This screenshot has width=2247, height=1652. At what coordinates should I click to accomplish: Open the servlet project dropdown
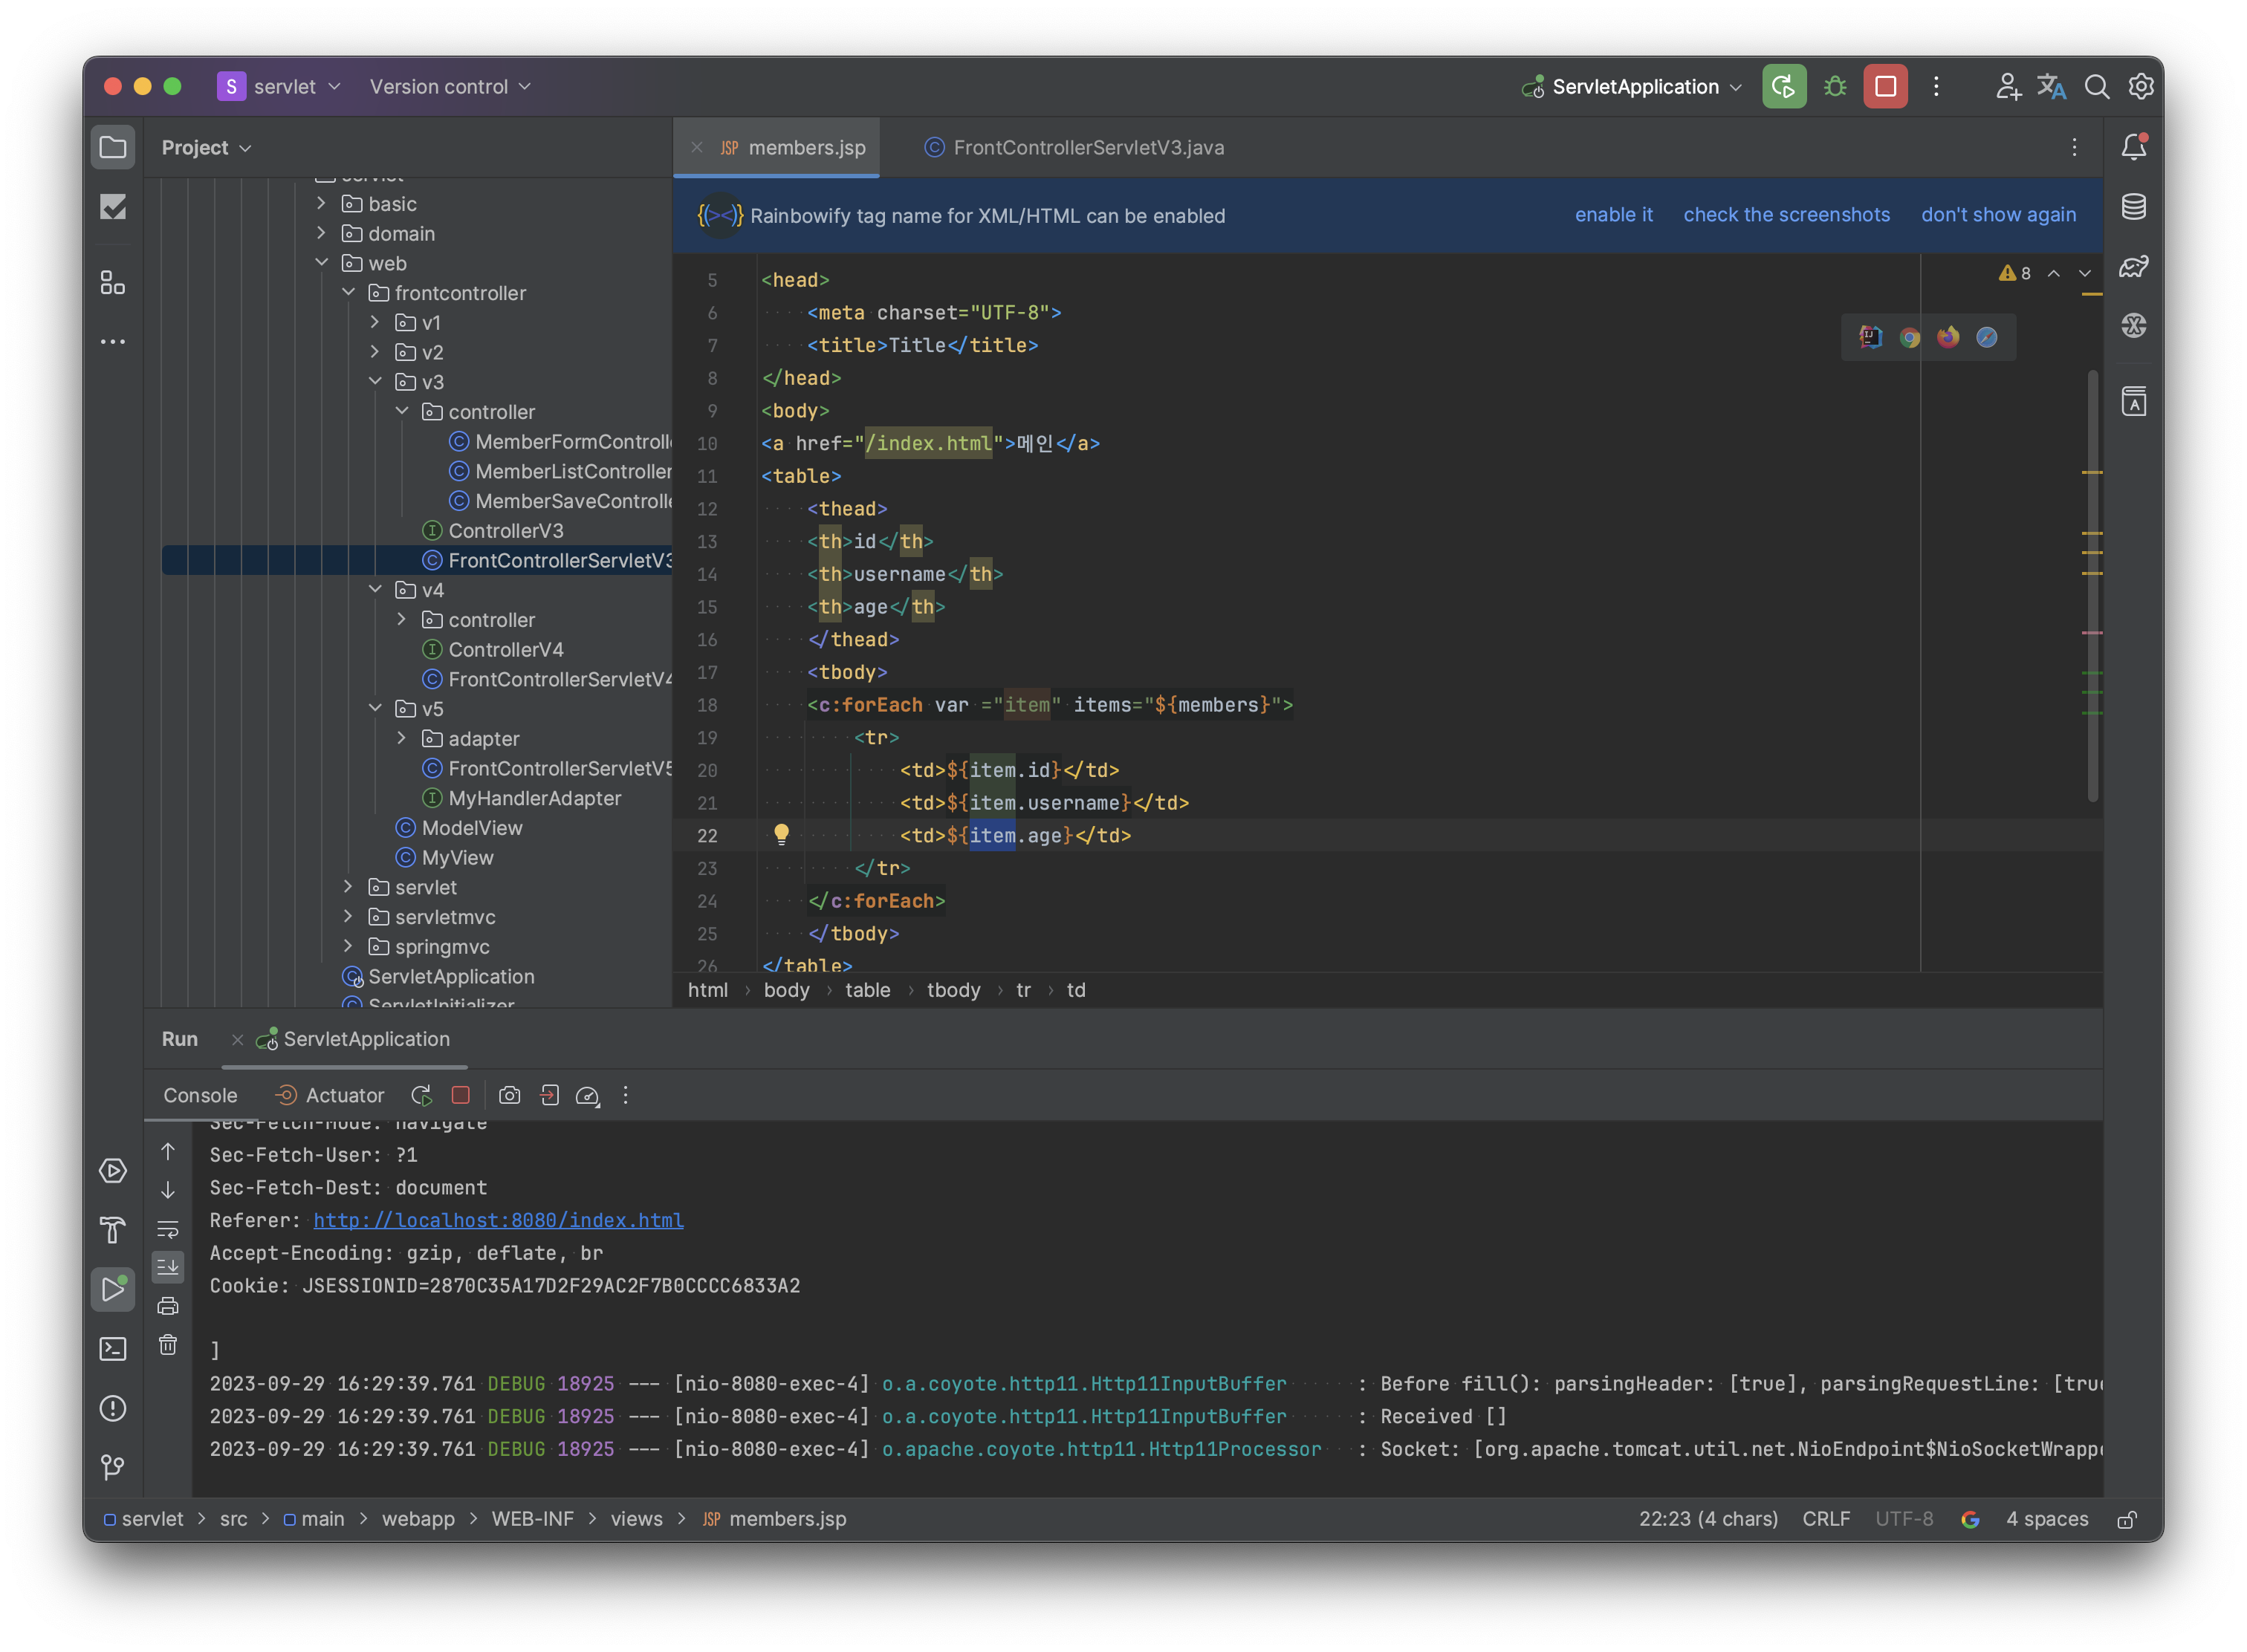pyautogui.click(x=280, y=87)
